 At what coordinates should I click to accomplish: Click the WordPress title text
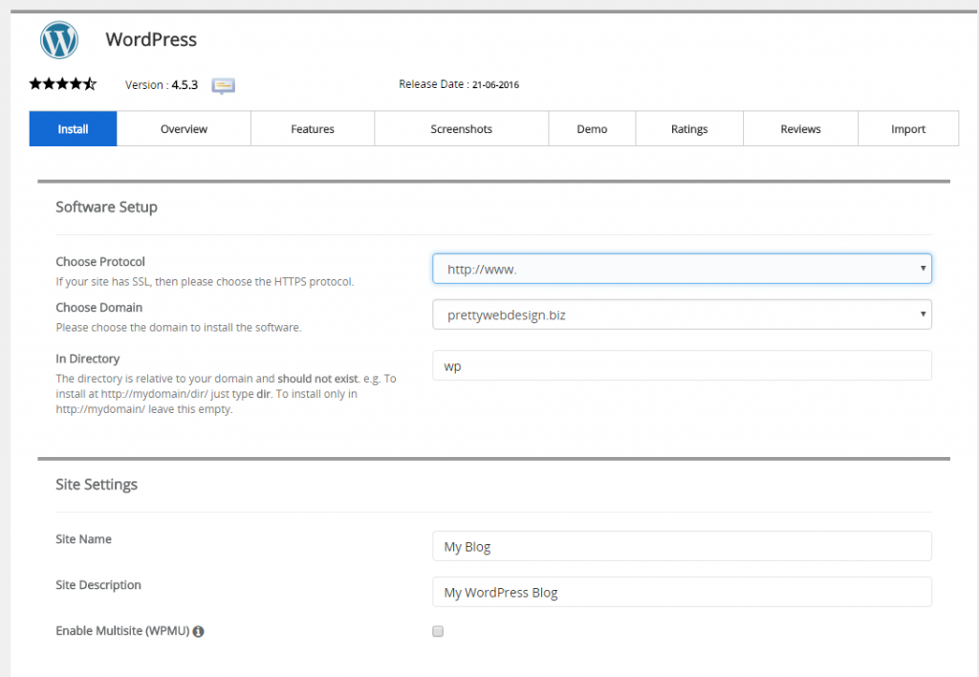151,39
